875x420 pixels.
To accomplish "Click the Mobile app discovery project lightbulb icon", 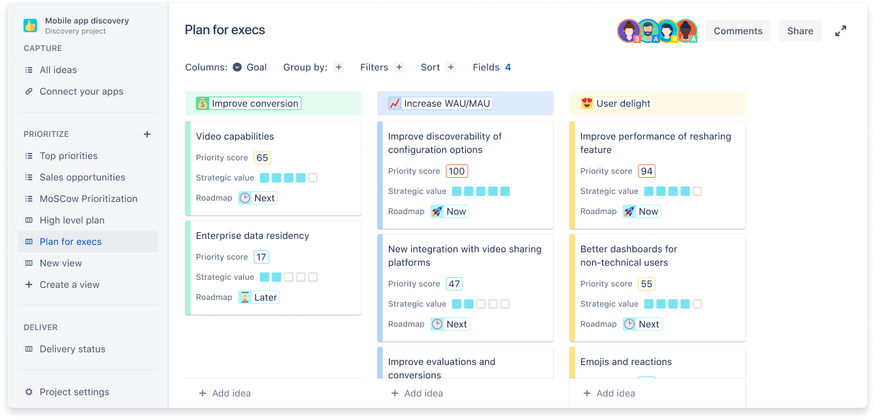I will point(30,25).
